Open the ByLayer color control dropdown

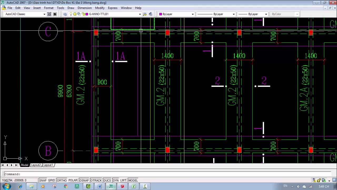pyautogui.click(x=193, y=14)
